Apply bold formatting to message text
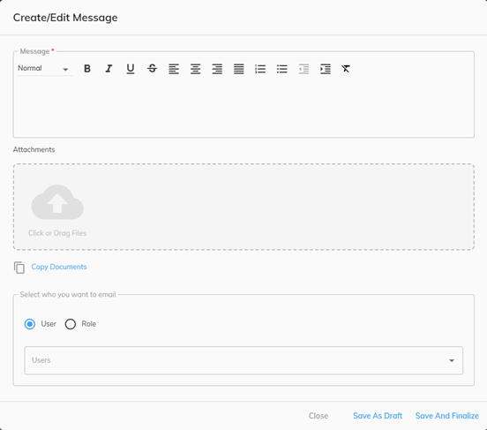 pyautogui.click(x=87, y=68)
